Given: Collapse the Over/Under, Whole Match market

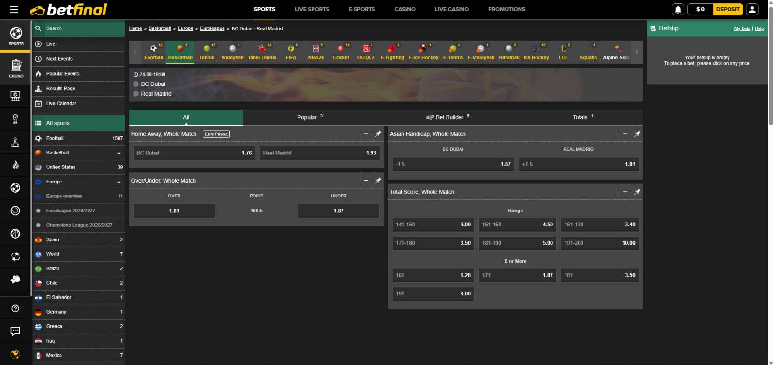Looking at the screenshot, I should (366, 181).
